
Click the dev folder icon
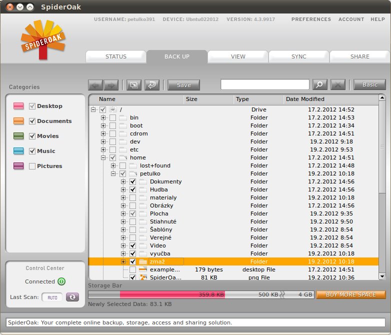[x=123, y=141]
